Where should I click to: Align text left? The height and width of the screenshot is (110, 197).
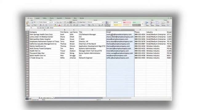65,25
